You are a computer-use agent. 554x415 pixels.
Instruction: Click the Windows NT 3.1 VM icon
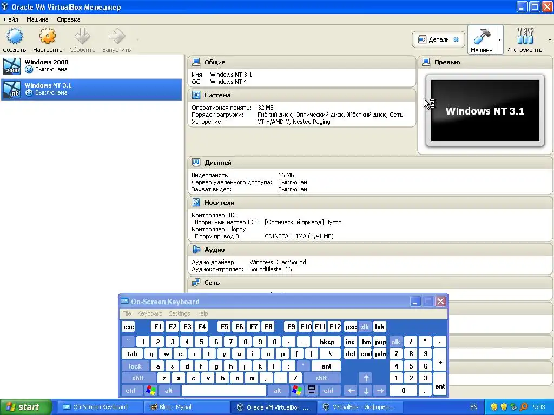click(12, 90)
